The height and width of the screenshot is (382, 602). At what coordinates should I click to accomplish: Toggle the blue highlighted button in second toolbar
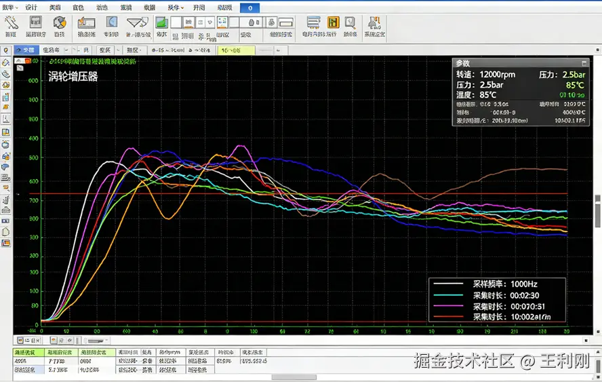pos(26,50)
